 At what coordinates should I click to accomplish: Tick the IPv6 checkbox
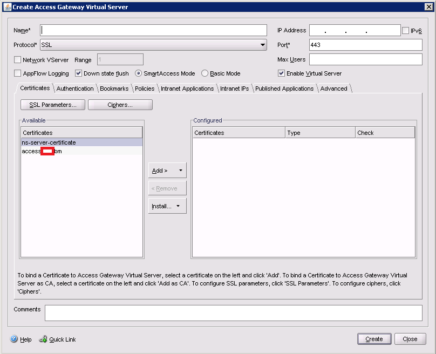coord(406,31)
